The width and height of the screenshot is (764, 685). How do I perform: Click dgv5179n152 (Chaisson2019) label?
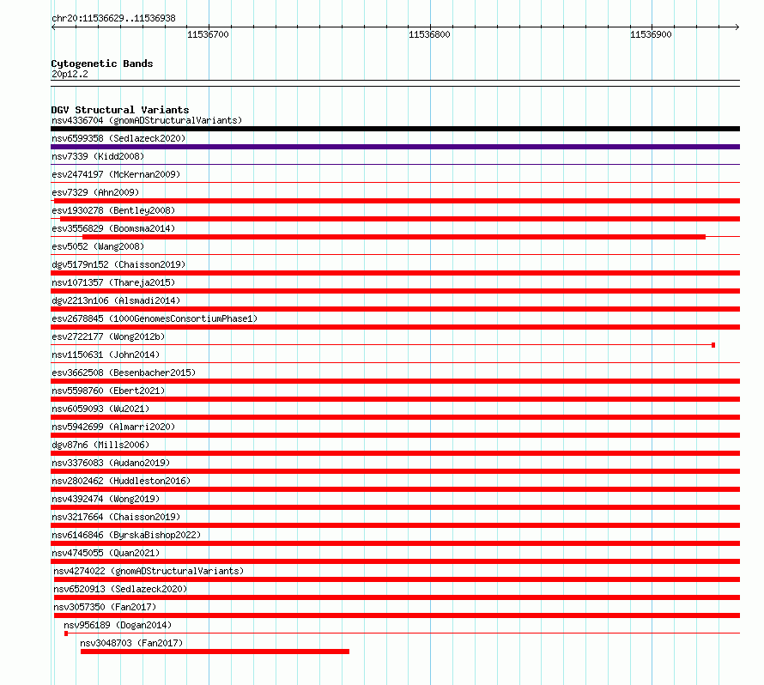(x=118, y=264)
